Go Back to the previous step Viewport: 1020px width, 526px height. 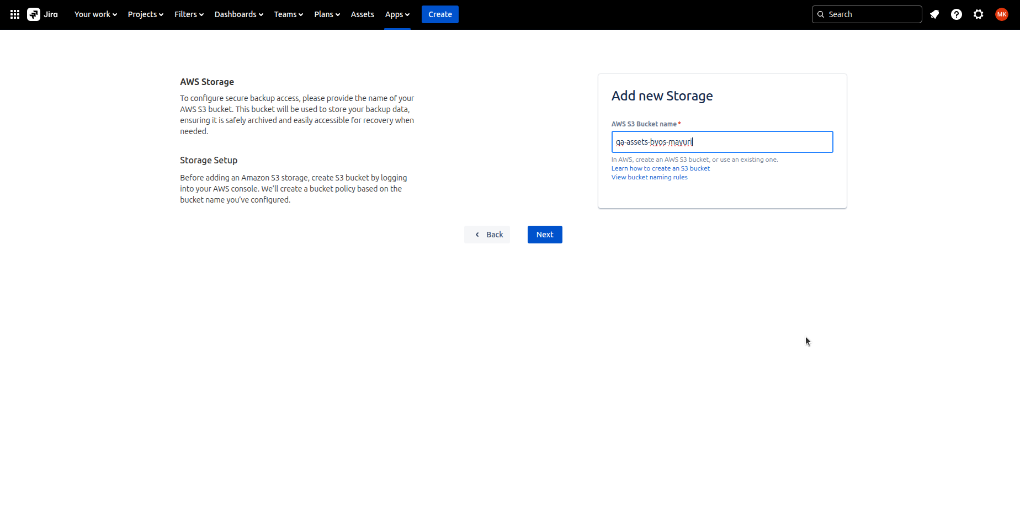pos(487,235)
